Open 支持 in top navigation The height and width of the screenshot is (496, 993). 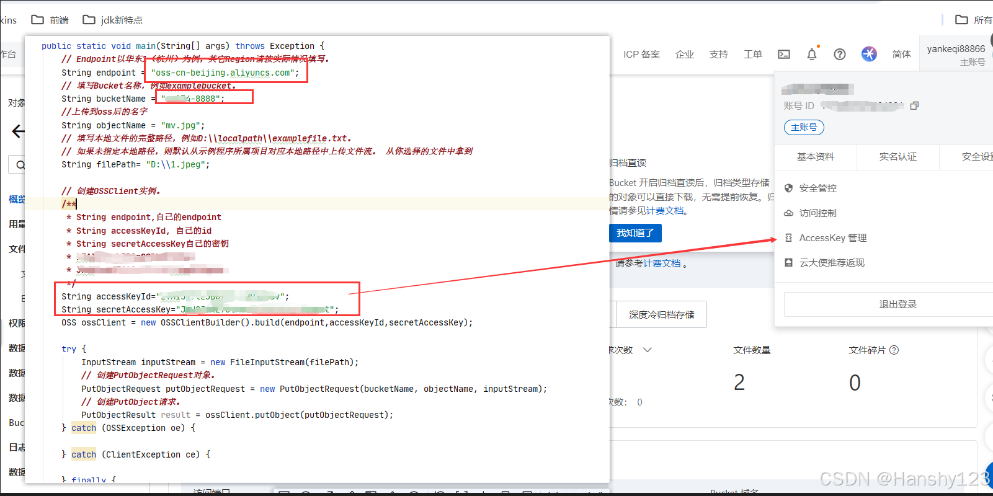(719, 55)
